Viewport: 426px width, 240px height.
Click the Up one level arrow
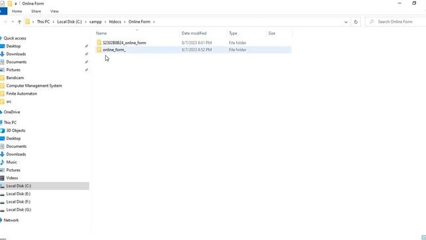[19, 22]
